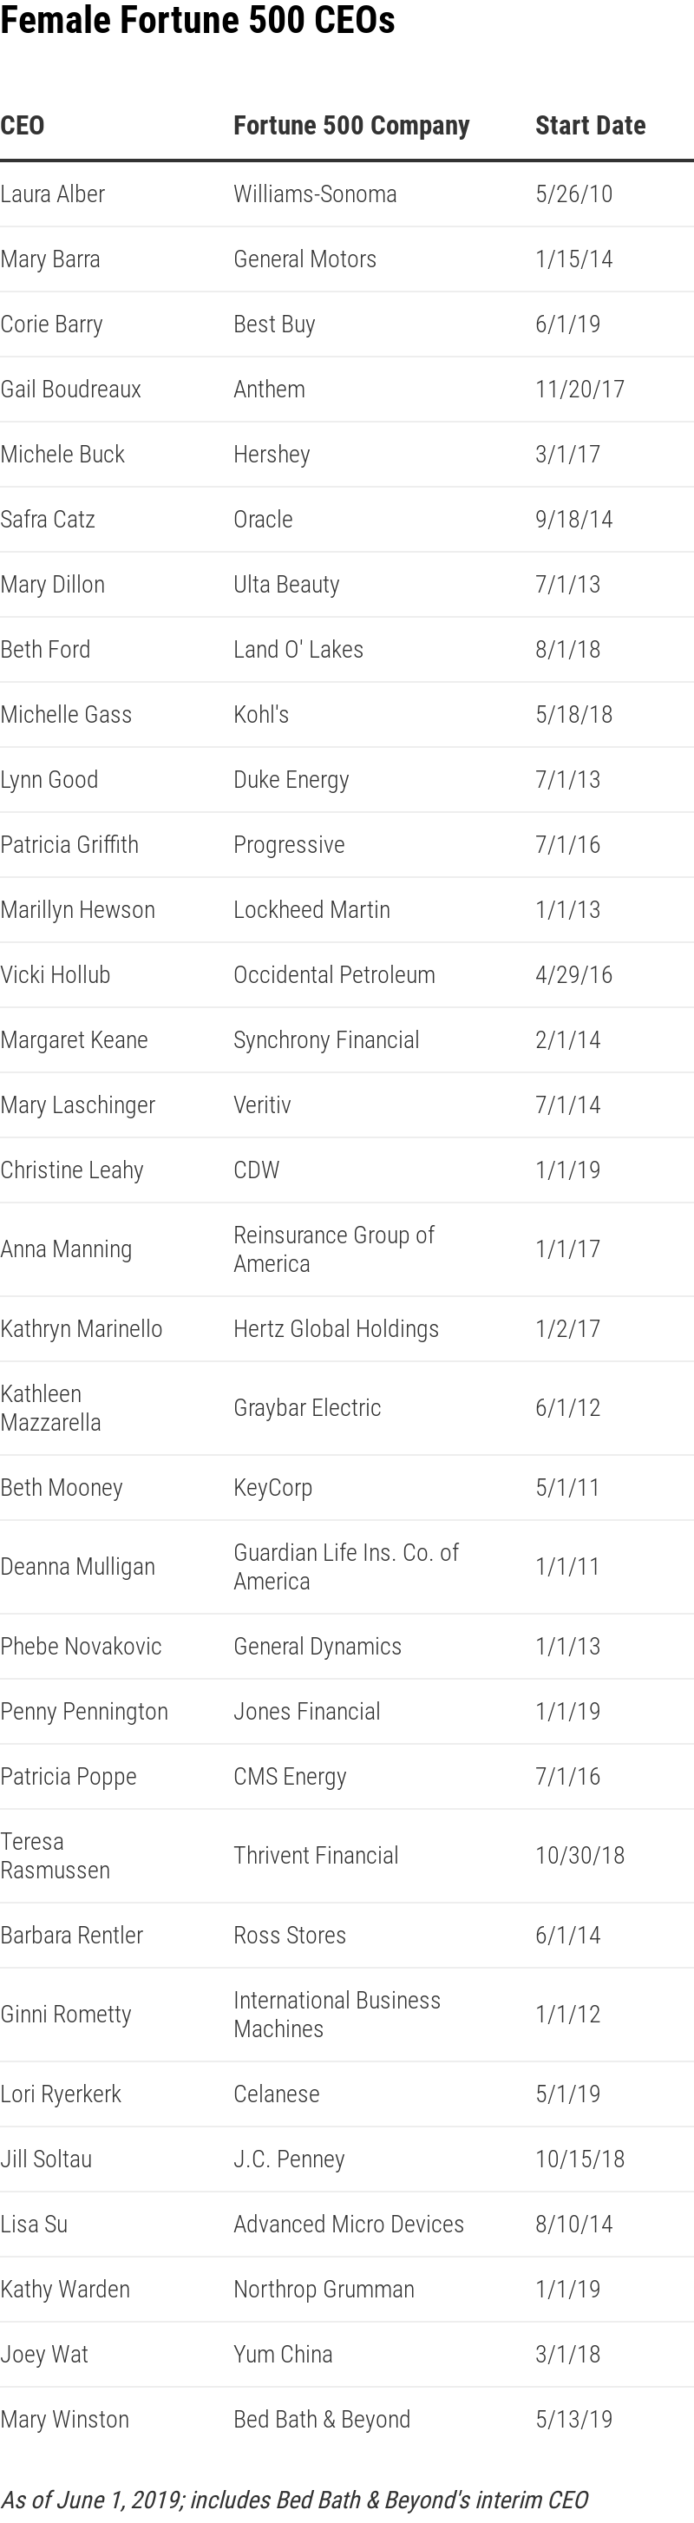Click the CEO column header
Viewport: 694px width, 2523px height.
[23, 125]
